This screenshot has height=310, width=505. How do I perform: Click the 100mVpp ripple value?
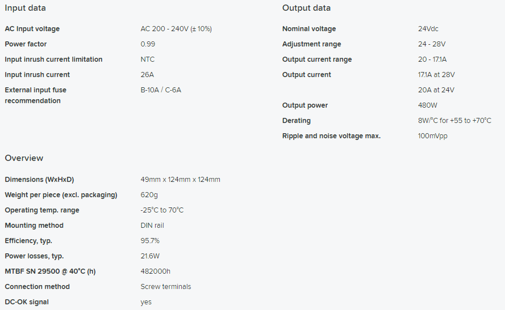tap(433, 136)
